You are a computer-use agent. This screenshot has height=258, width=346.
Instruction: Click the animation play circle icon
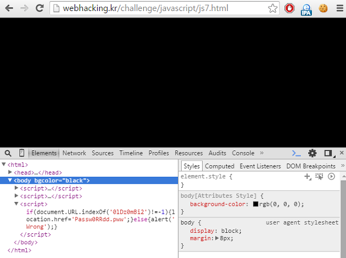click(331, 176)
